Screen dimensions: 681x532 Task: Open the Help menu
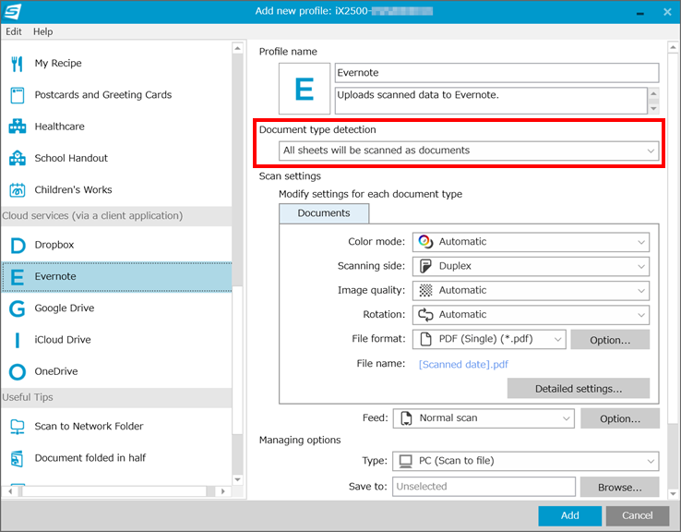click(43, 31)
